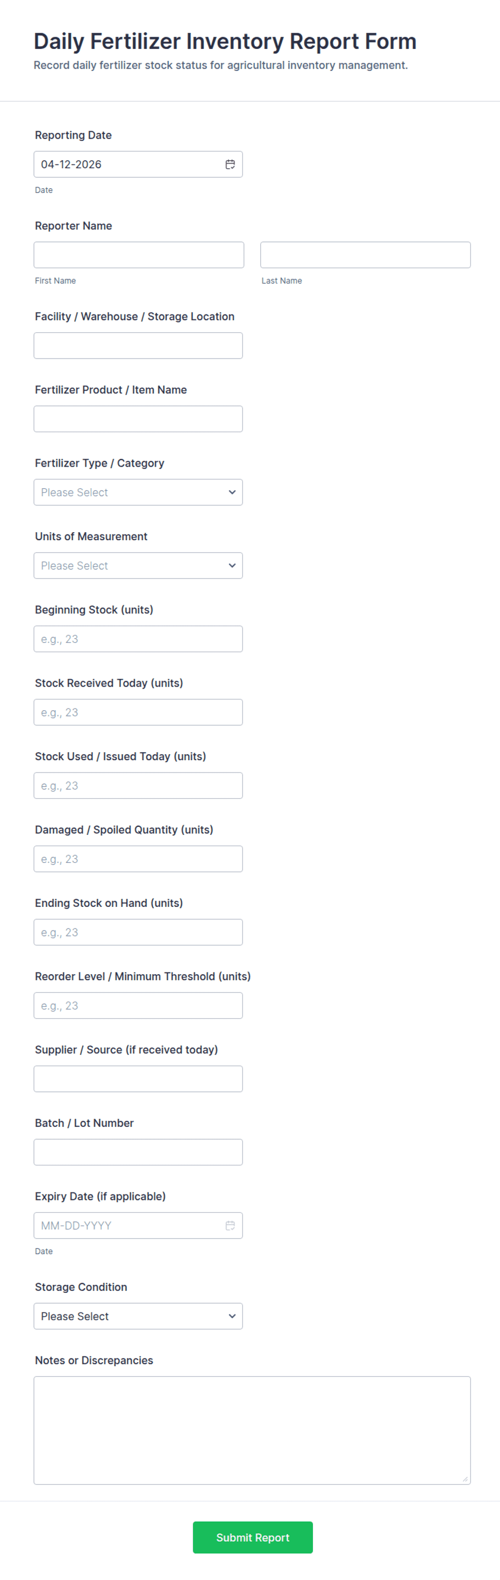Click the Stock Used / Issued Today field
This screenshot has height=1580, width=500.
tap(138, 786)
